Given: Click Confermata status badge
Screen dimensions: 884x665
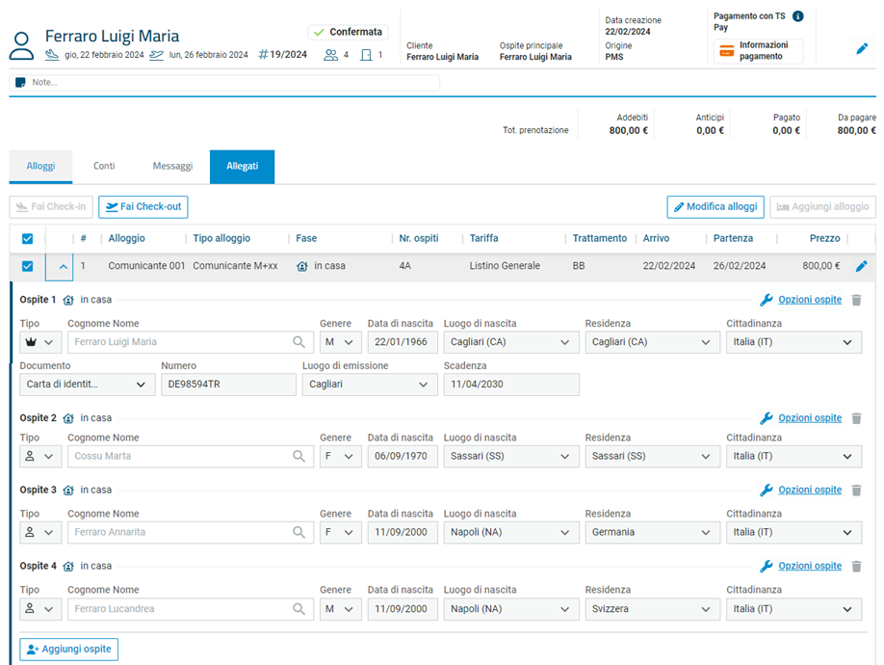Looking at the screenshot, I should tap(348, 32).
